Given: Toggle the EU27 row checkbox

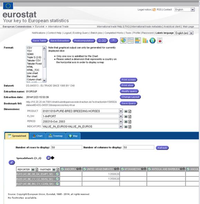Looking at the screenshot, I should pos(57,184).
